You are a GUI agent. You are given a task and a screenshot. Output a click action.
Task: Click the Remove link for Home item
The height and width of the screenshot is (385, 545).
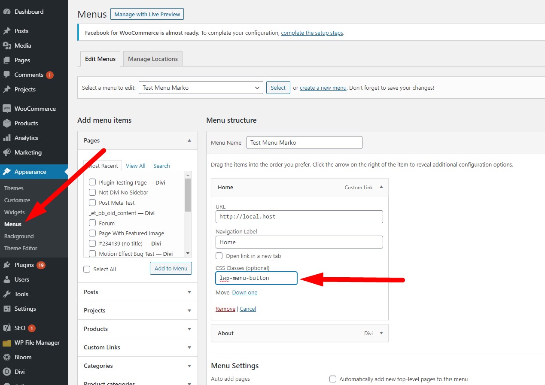pos(225,309)
